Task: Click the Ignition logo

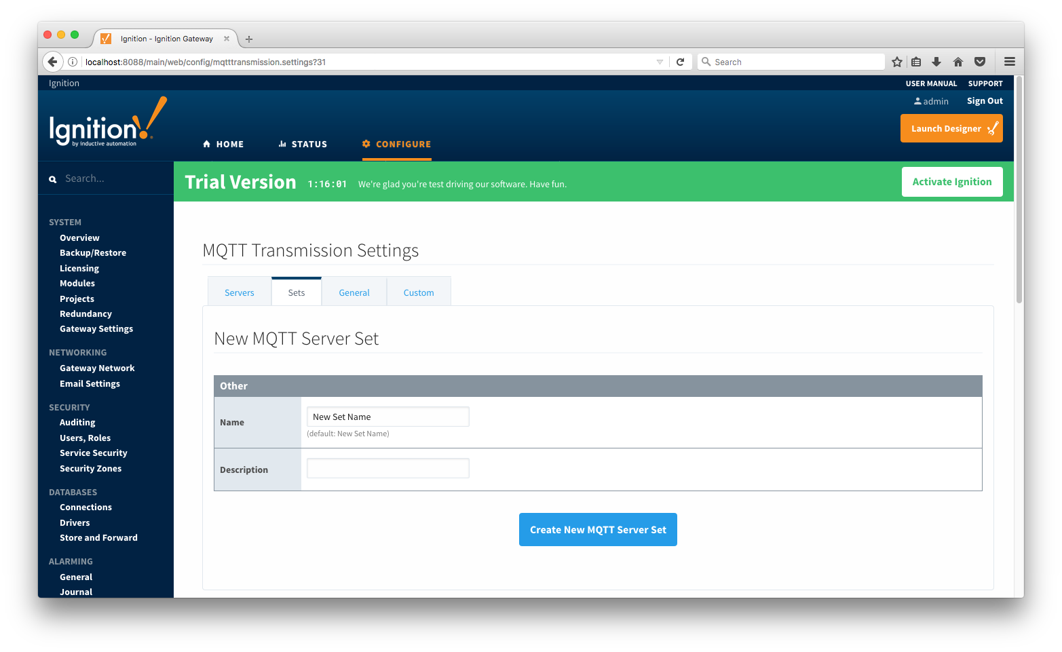Action: [108, 122]
